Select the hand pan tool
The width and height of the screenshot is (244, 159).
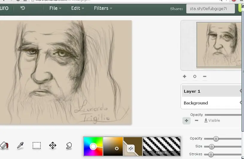[69, 146]
